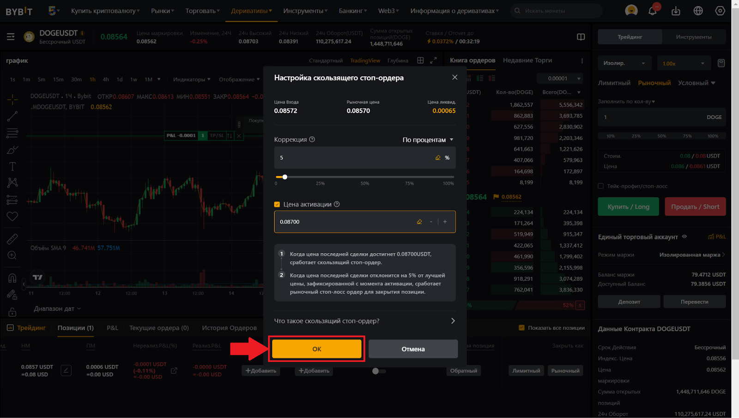Select the text tool on chart toolbar

(12, 166)
